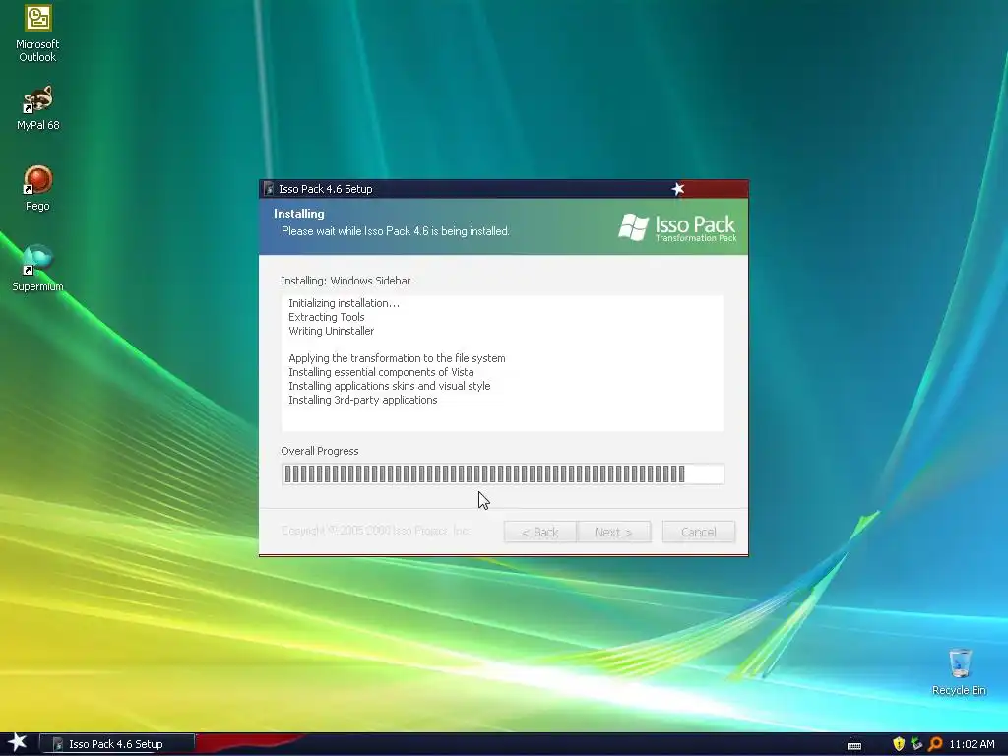The width and height of the screenshot is (1008, 756).
Task: Select the Pego desktop shortcut
Action: [x=37, y=188]
